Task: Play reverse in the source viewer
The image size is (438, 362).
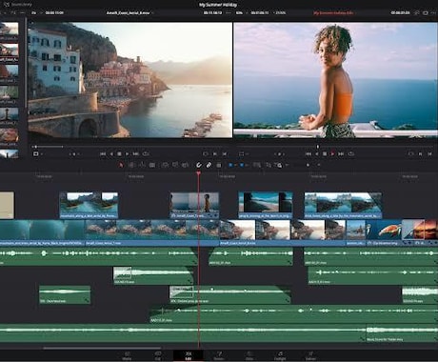Action: point(111,154)
